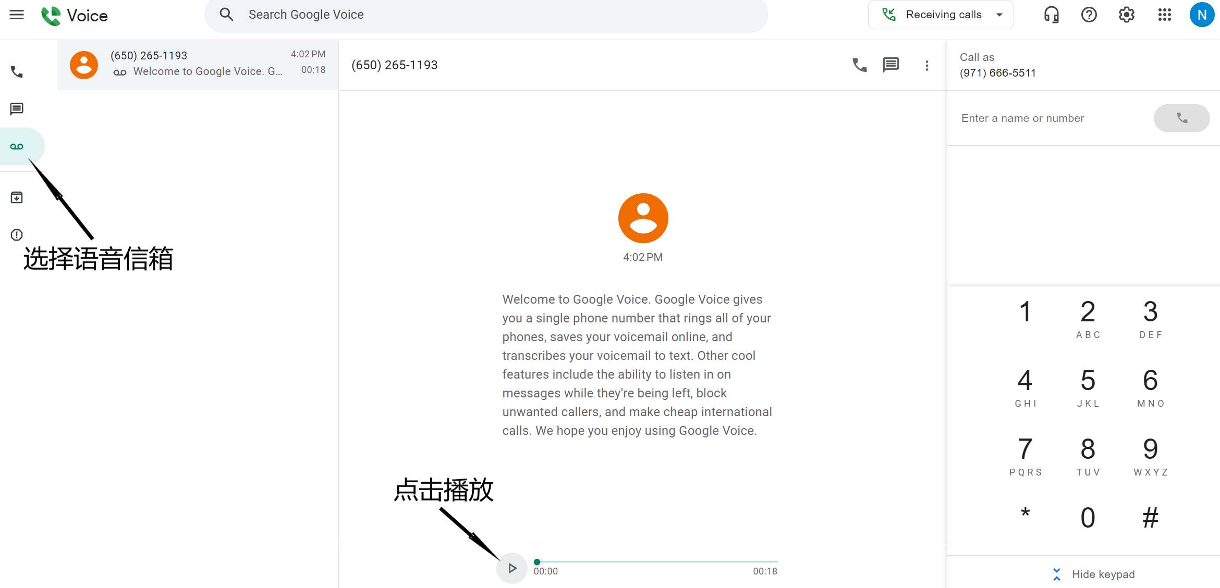1220x588 pixels.
Task: Open the account avatar N
Action: click(x=1202, y=15)
